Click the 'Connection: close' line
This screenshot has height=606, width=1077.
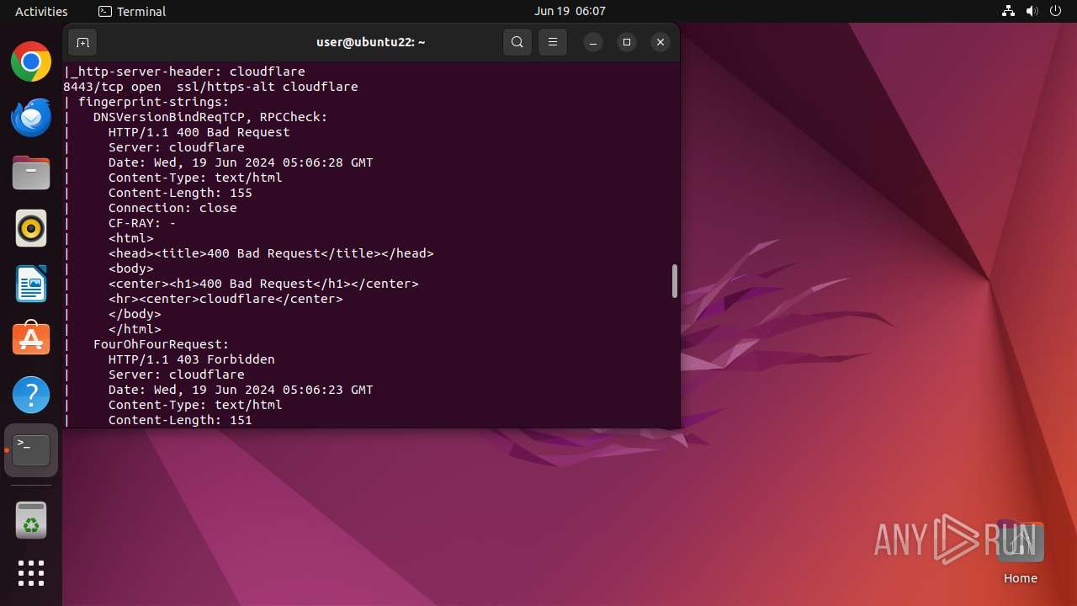(x=172, y=208)
